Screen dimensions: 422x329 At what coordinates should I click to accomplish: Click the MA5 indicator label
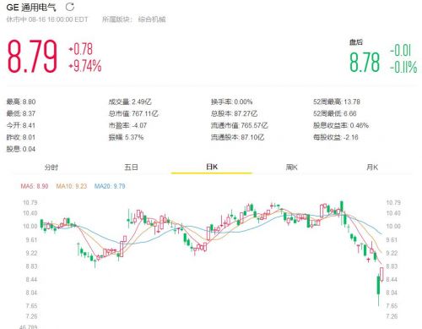35,186
